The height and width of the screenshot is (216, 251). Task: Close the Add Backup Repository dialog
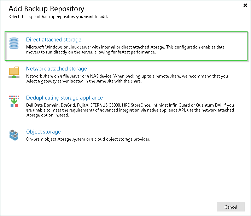(245, 5)
